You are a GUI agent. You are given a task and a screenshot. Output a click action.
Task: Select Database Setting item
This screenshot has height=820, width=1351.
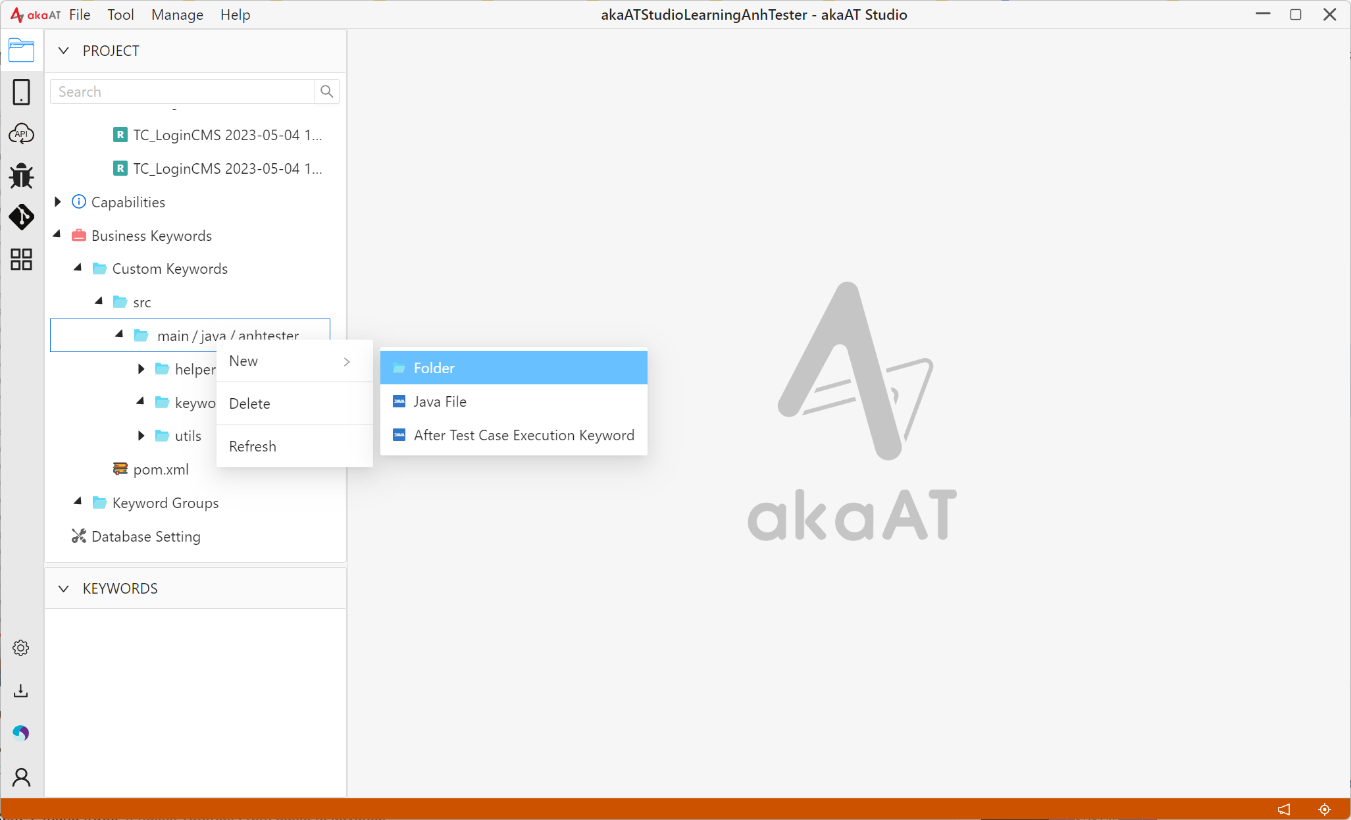145,536
